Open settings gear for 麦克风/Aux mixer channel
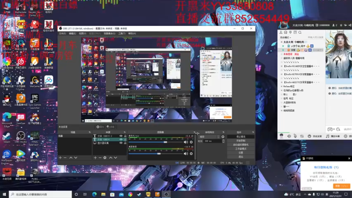This screenshot has height=198, width=352. 191,142
